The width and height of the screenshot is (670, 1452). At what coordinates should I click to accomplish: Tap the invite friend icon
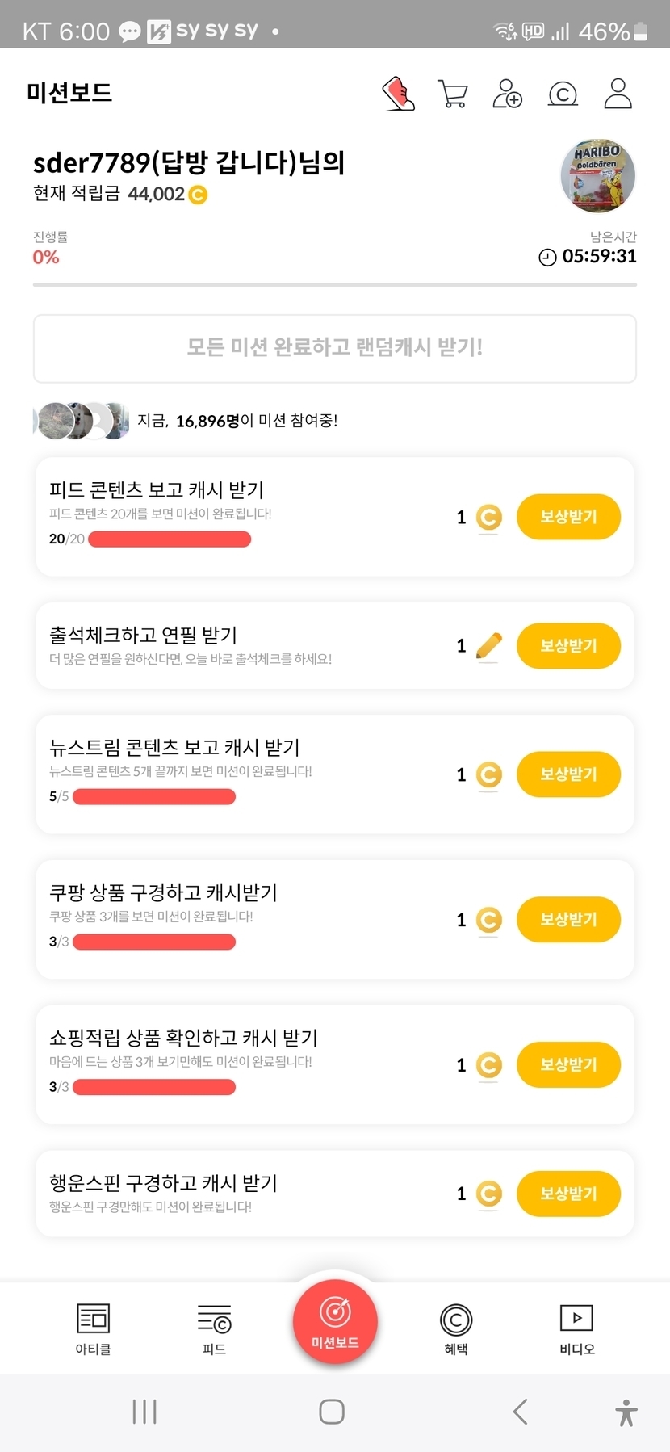tap(507, 94)
